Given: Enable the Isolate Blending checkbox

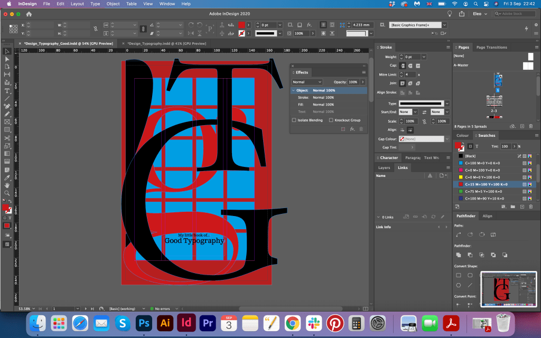Looking at the screenshot, I should pyautogui.click(x=294, y=120).
